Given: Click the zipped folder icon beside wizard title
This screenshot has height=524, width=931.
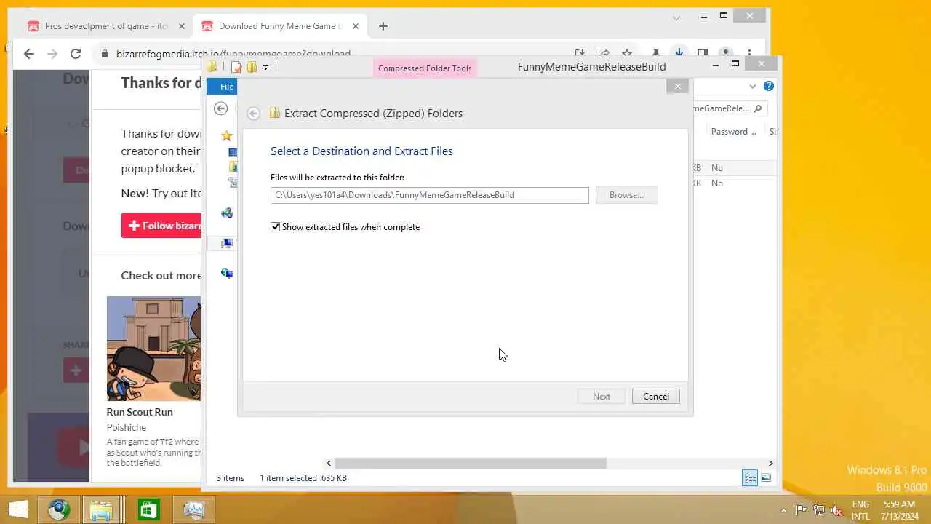Looking at the screenshot, I should pyautogui.click(x=275, y=114).
